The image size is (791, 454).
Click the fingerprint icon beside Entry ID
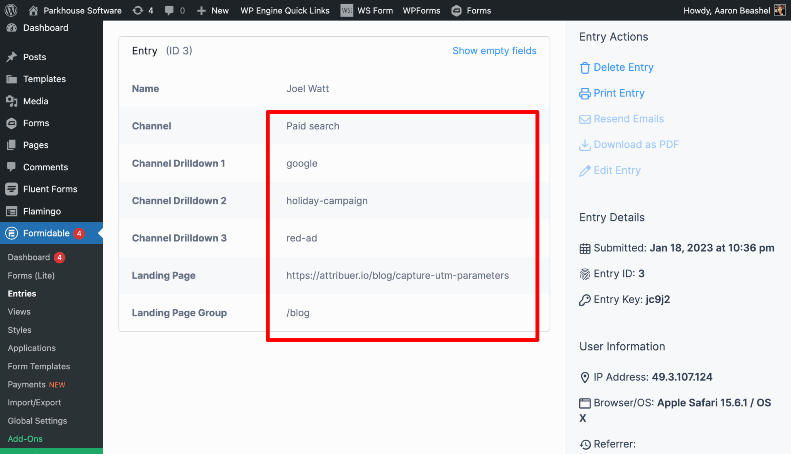tap(585, 274)
